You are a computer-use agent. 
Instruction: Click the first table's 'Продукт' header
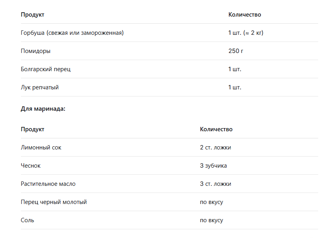(x=32, y=15)
